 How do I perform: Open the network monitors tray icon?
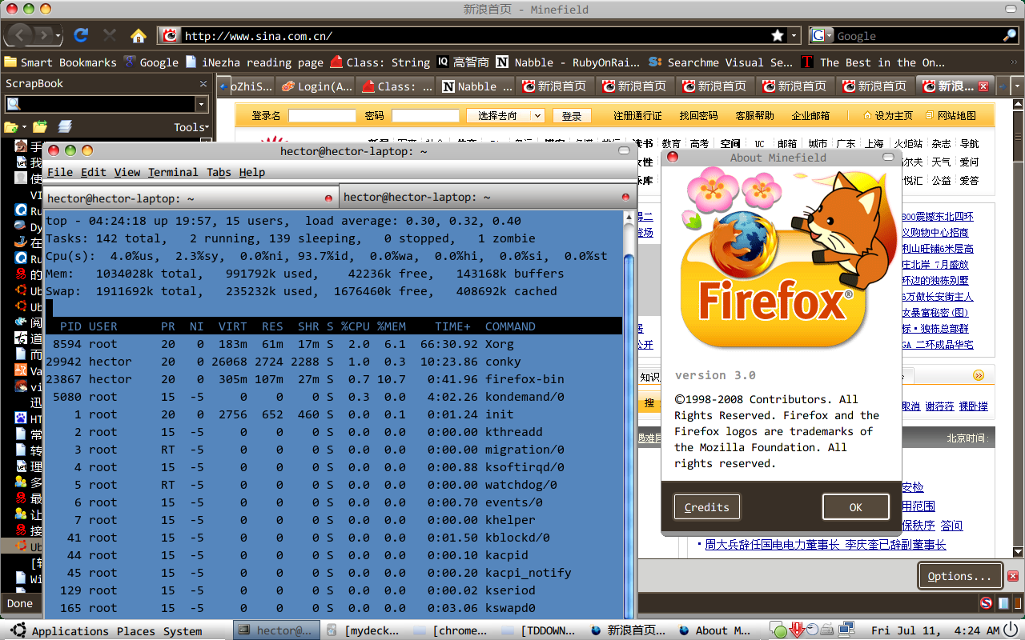[x=847, y=630]
